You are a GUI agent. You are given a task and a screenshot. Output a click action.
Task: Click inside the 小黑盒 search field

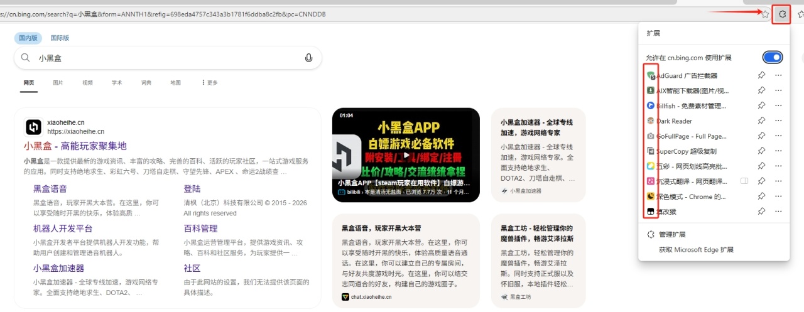click(168, 58)
